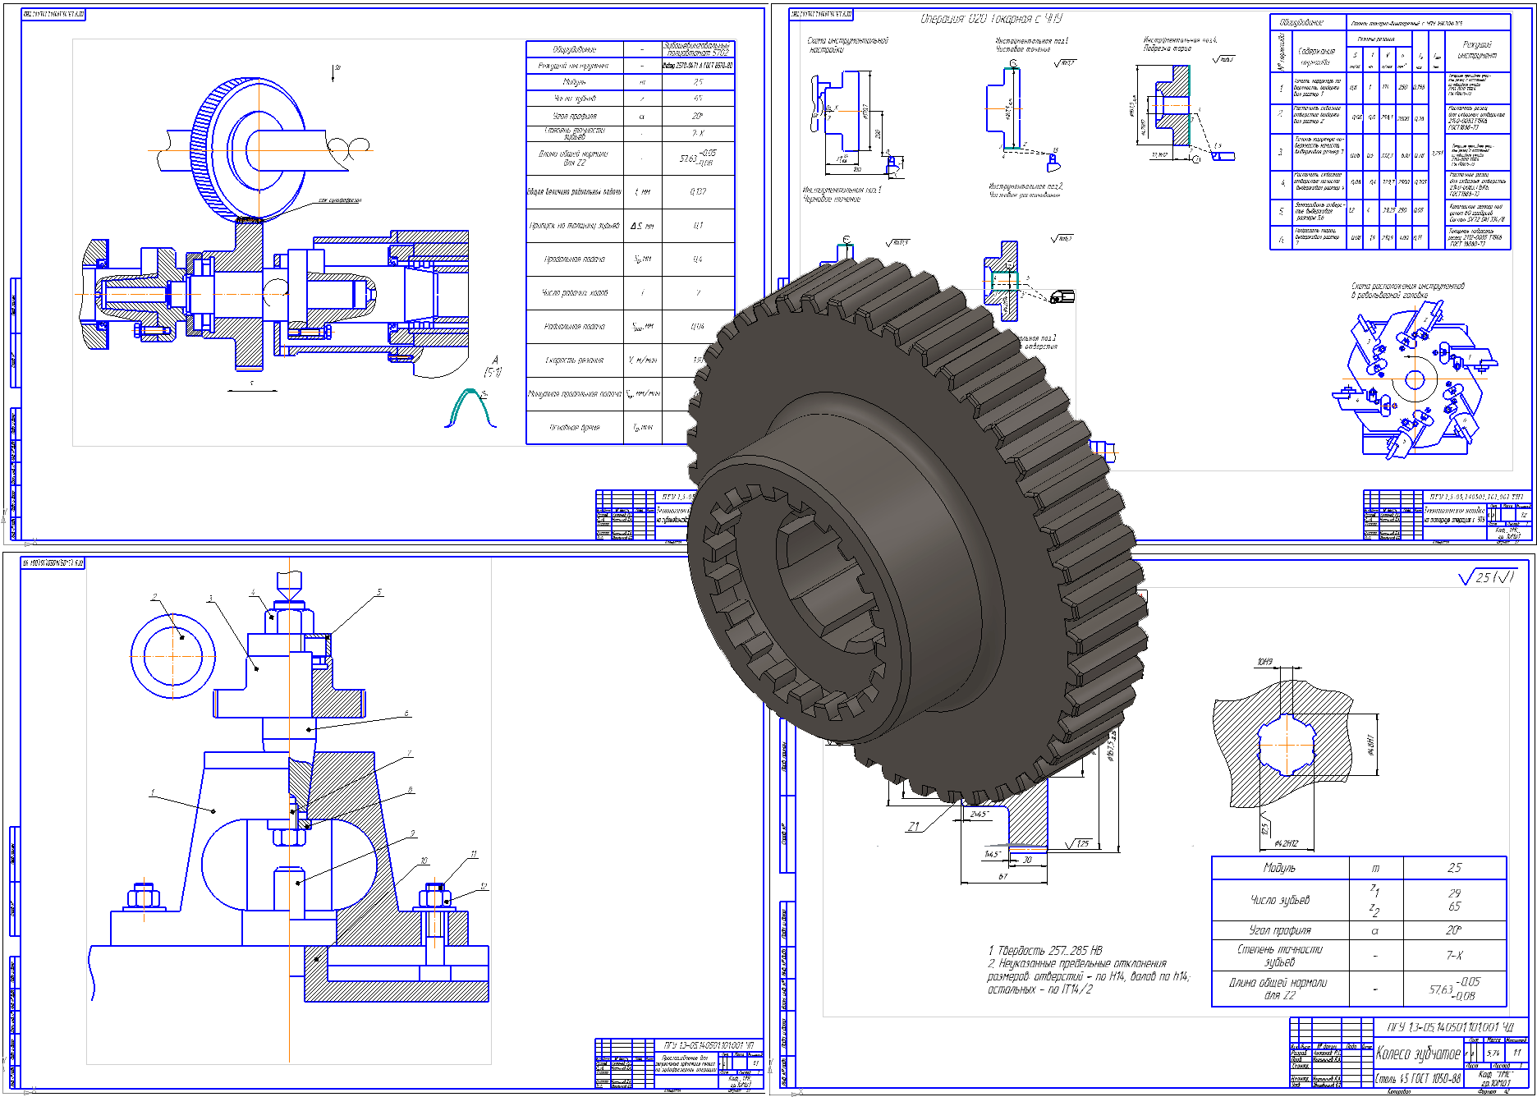Click callout number 12 in fixture drawing
This screenshot has height=1097, width=1537.
pos(483,886)
